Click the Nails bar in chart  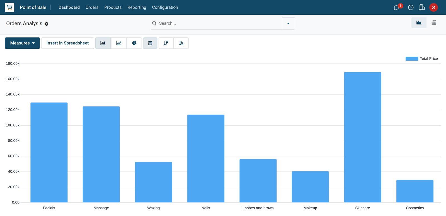[206, 159]
